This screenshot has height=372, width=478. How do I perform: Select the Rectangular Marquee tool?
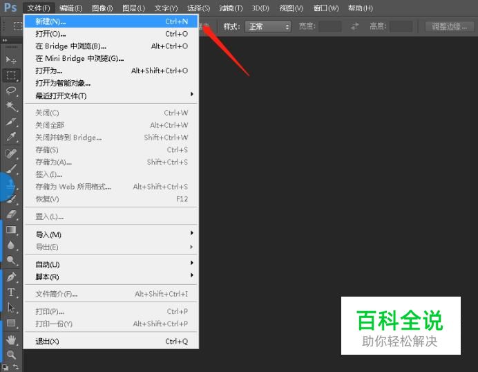[x=11, y=75]
